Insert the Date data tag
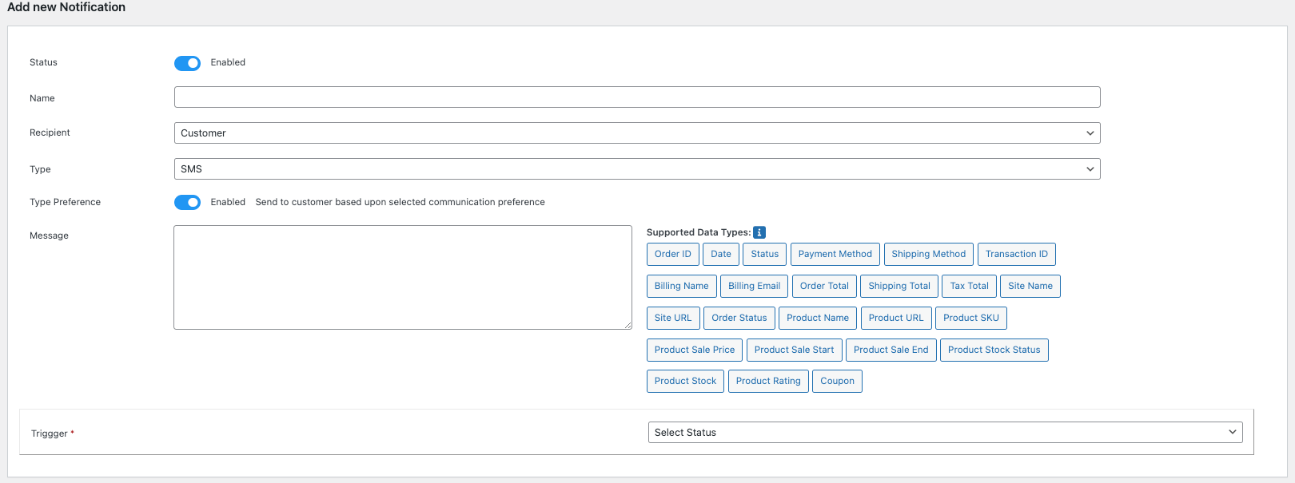 pyautogui.click(x=721, y=254)
